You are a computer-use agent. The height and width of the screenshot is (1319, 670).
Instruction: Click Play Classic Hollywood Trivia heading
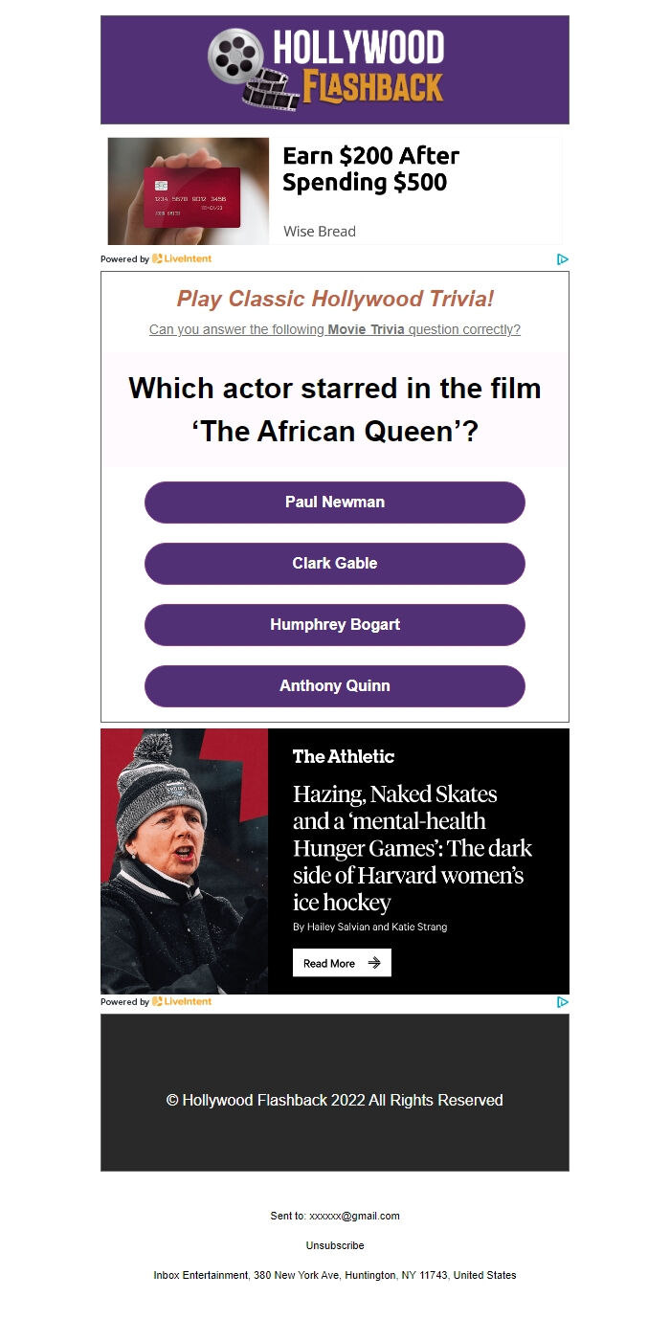(x=335, y=299)
